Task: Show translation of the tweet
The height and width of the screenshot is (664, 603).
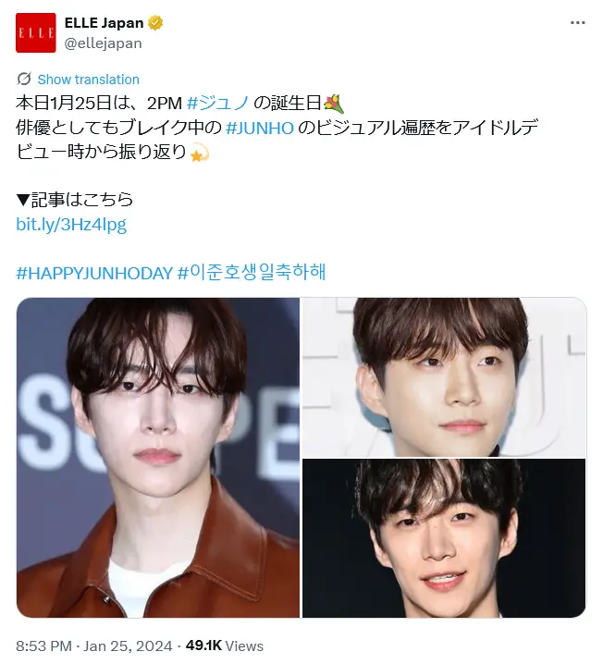Action: 88,80
